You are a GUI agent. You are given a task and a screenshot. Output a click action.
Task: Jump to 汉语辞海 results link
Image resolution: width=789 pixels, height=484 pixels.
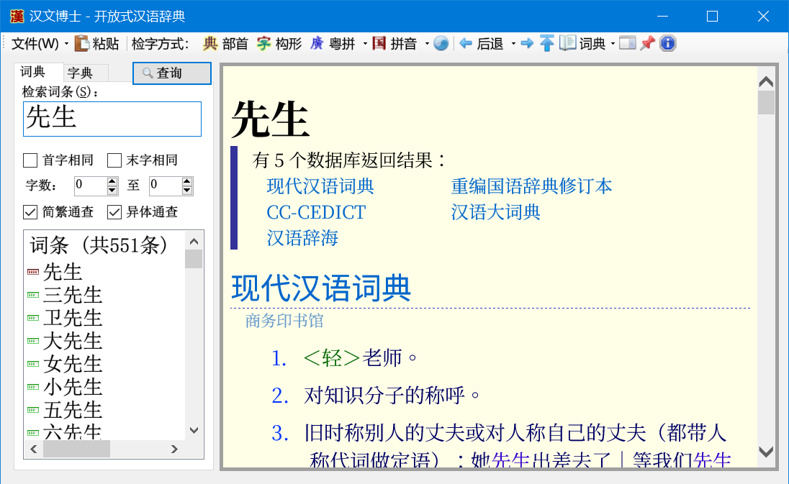click(302, 238)
